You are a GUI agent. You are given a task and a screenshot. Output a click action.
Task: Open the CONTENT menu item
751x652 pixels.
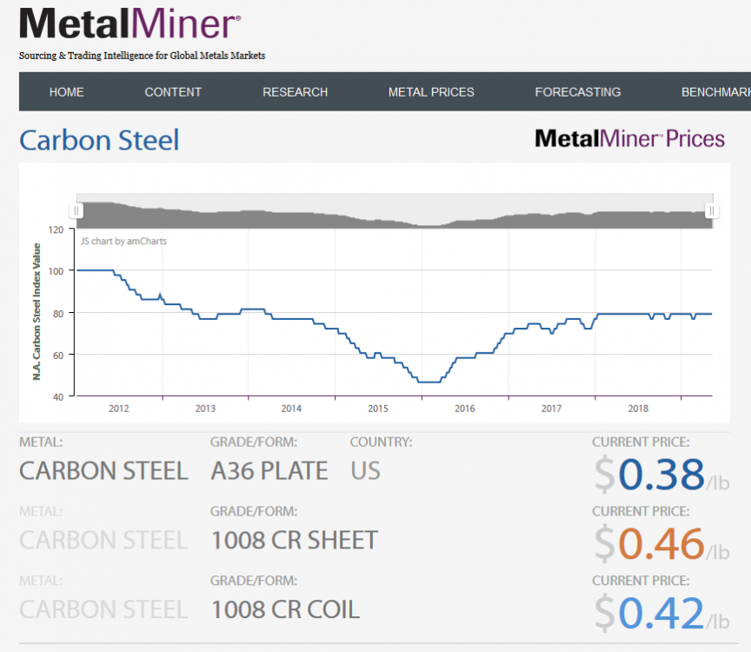click(x=173, y=91)
